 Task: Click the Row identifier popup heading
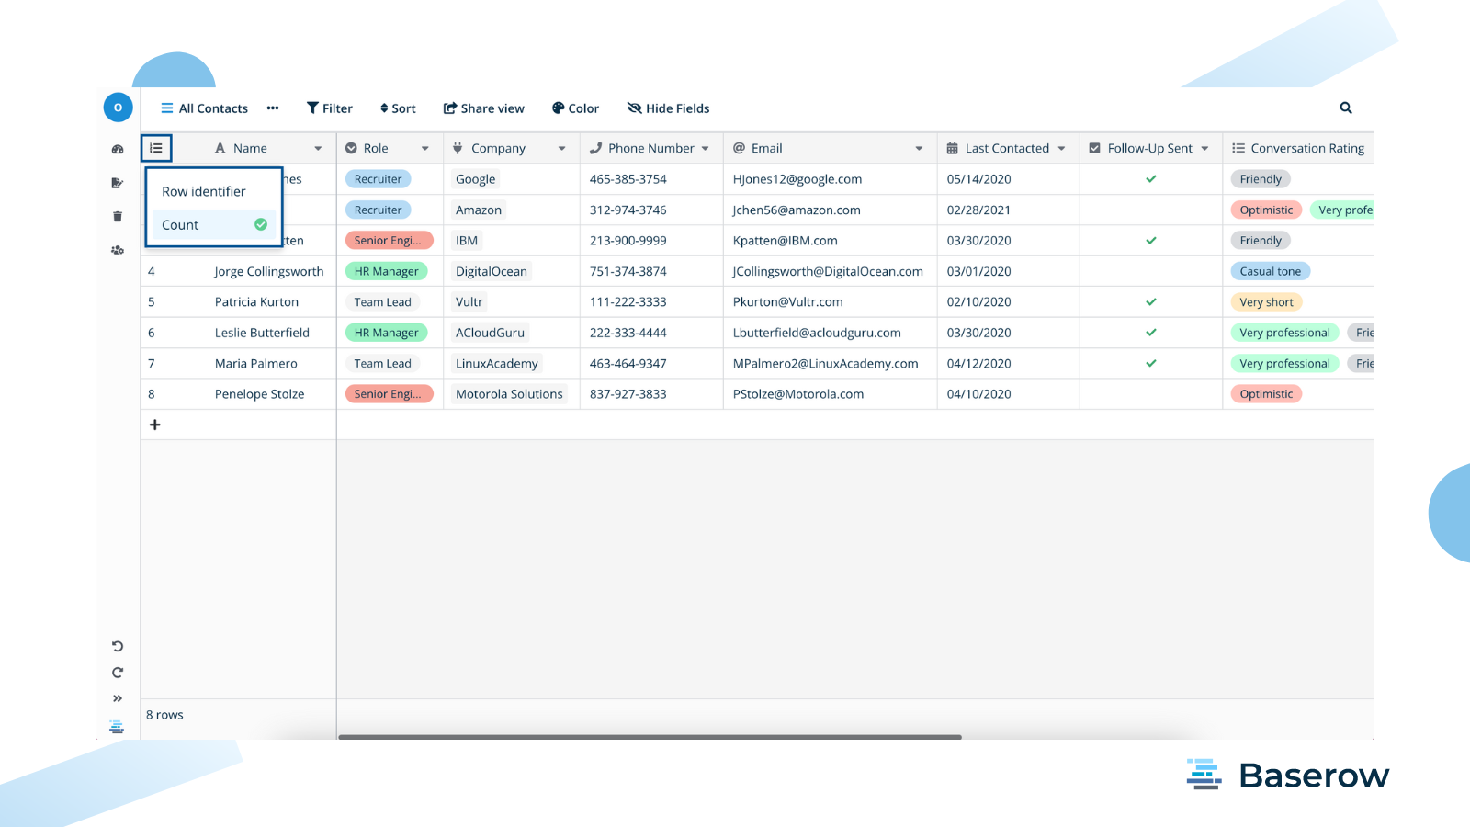[204, 191]
